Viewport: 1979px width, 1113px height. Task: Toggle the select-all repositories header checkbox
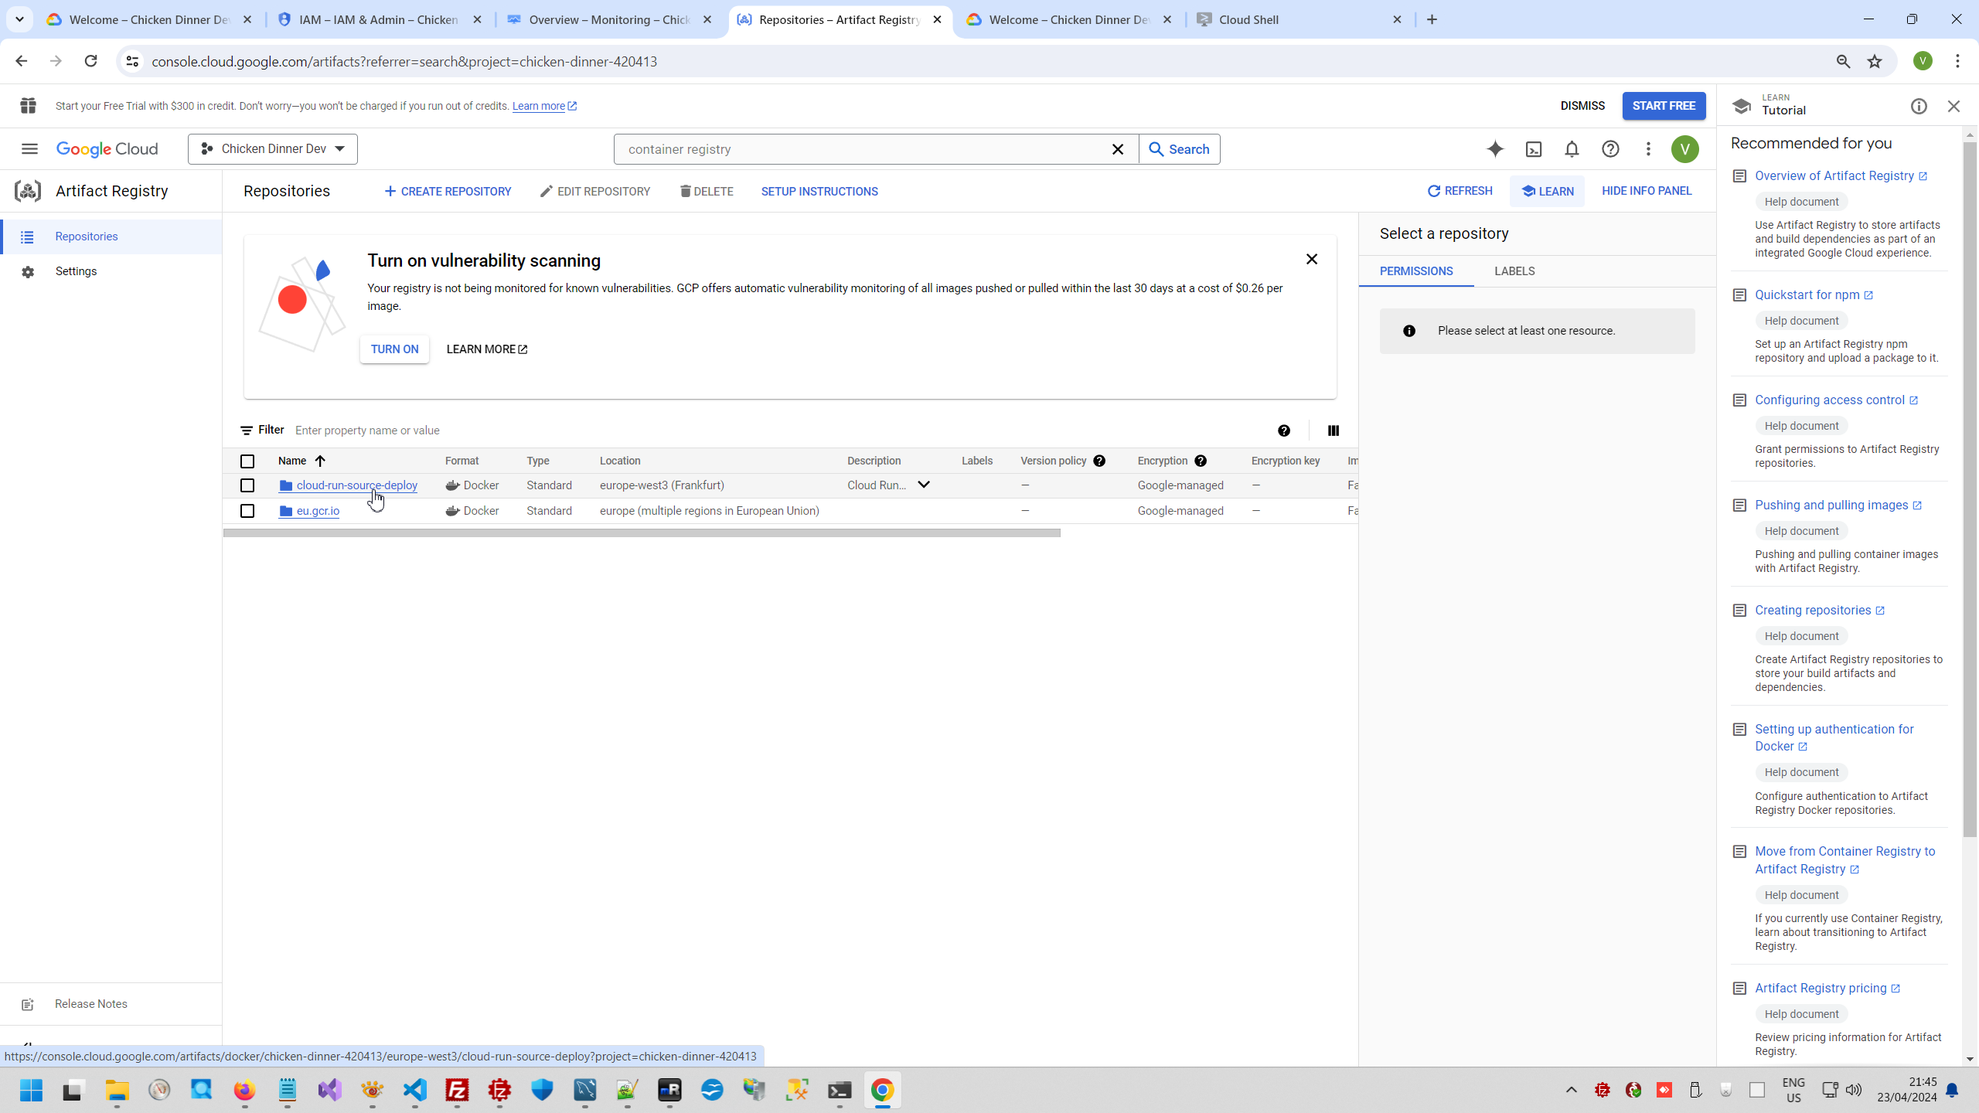(x=247, y=461)
